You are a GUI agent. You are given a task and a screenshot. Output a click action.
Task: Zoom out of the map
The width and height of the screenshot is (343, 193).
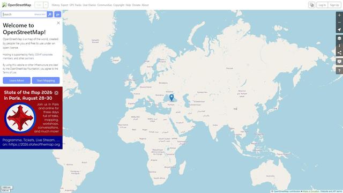pyautogui.click(x=339, y=23)
